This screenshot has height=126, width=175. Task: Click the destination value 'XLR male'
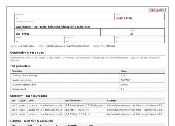pos(110,46)
